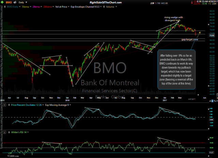Click the 4/27/2017 date marker on axis
This screenshot has width=218, height=158.
(x=192, y=99)
